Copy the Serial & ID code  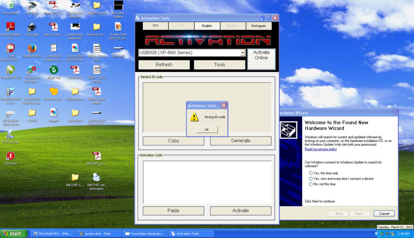(x=173, y=141)
